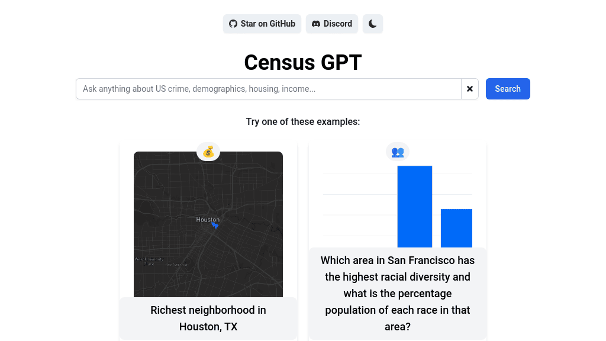This screenshot has height=341, width=606.
Task: Click the X clear icon in search bar
Action: coord(469,89)
